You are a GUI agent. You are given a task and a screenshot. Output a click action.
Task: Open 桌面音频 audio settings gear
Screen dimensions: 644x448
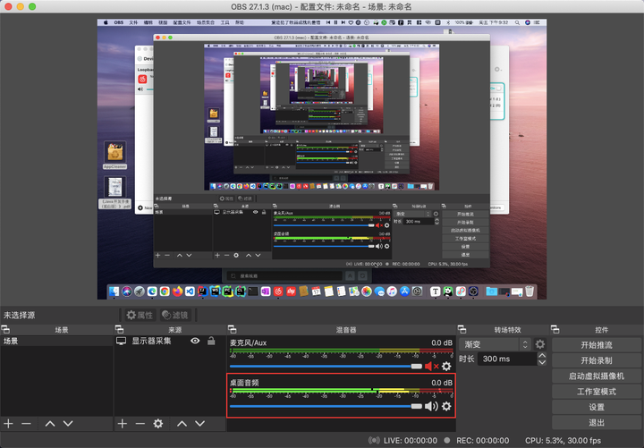pyautogui.click(x=446, y=406)
